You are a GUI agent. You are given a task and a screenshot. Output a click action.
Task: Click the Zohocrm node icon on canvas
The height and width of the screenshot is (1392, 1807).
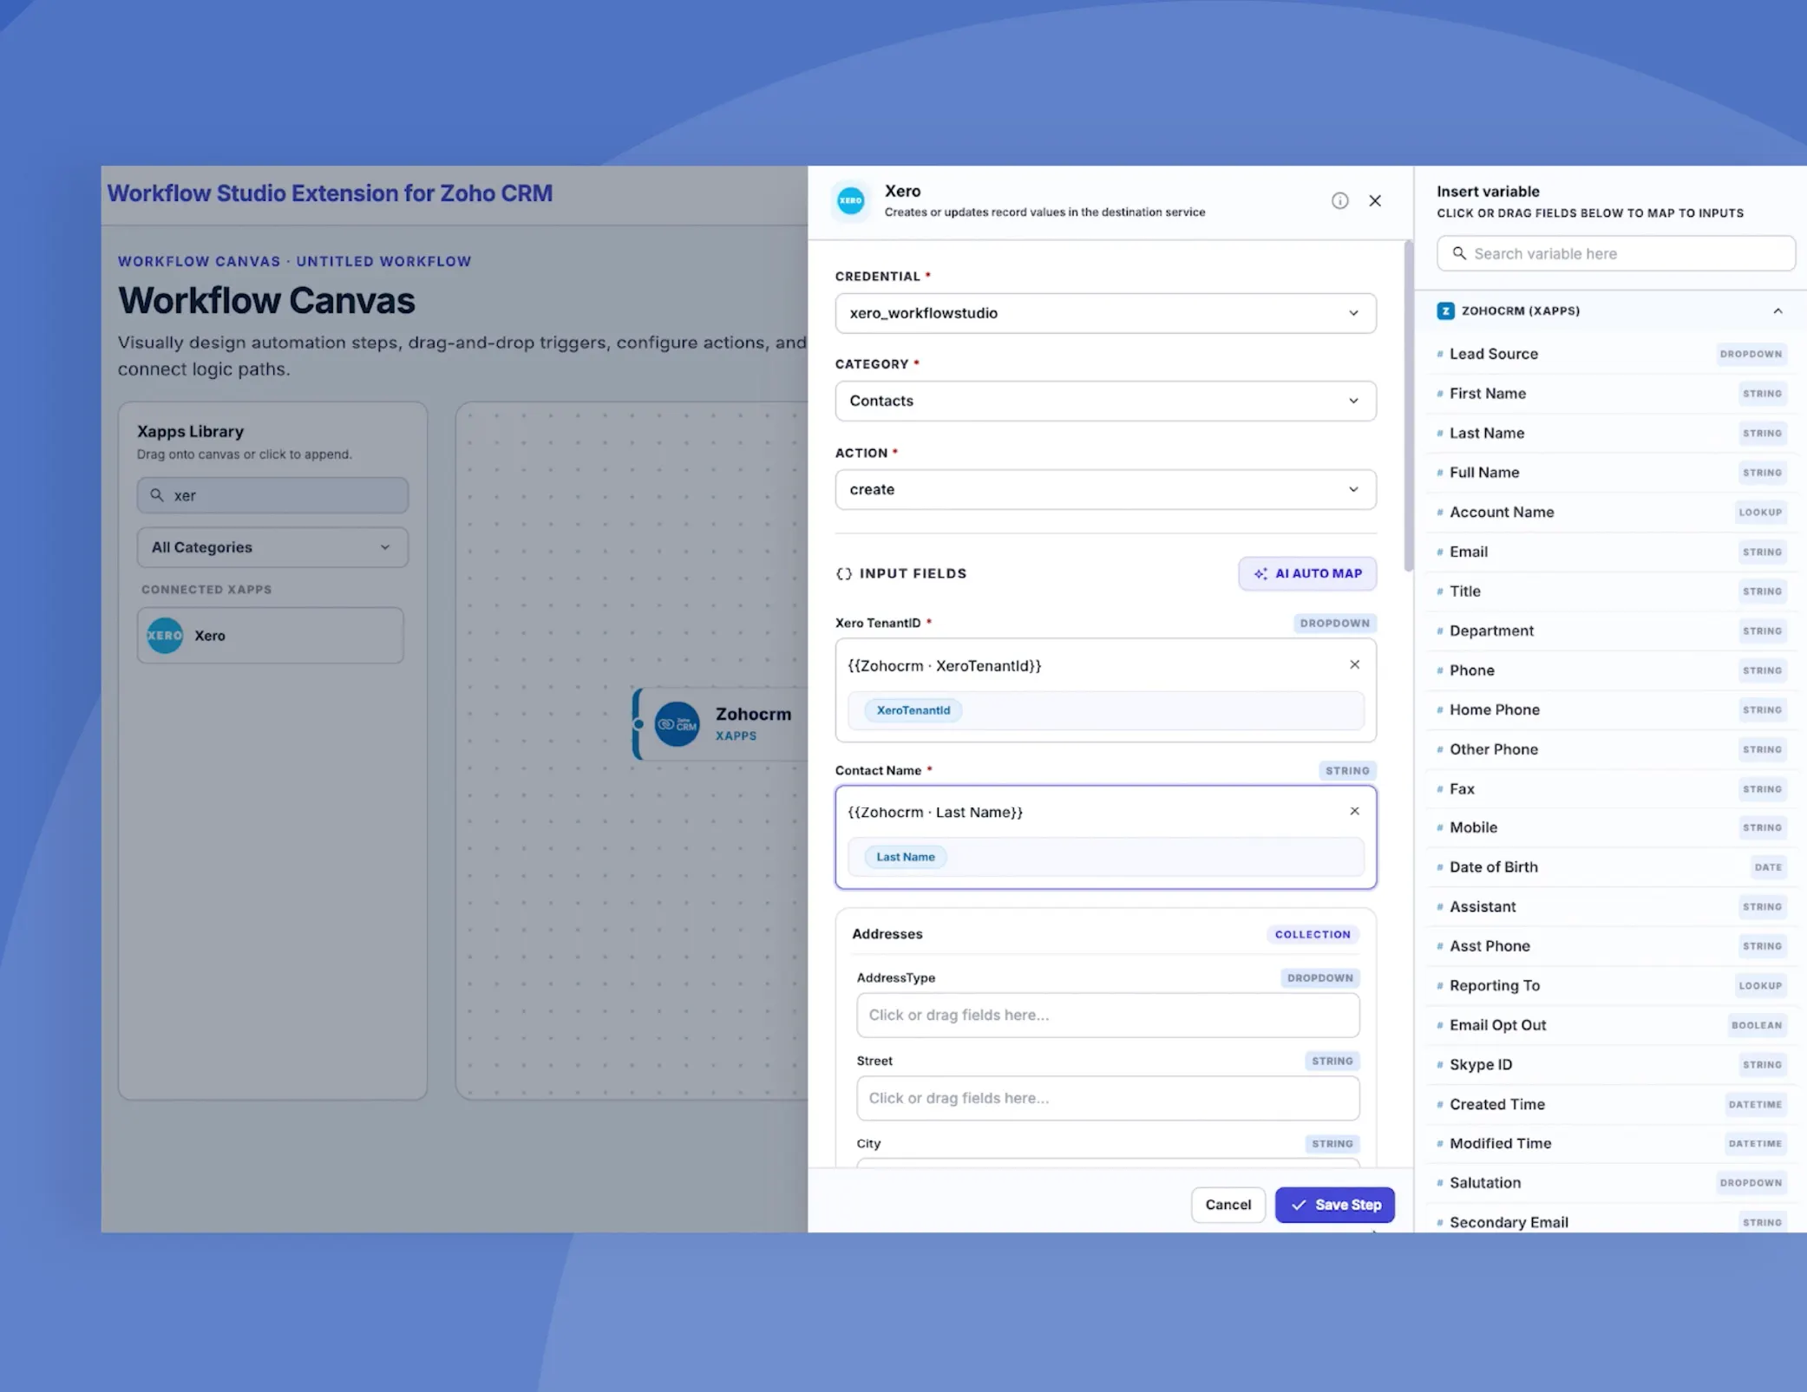pyautogui.click(x=677, y=723)
